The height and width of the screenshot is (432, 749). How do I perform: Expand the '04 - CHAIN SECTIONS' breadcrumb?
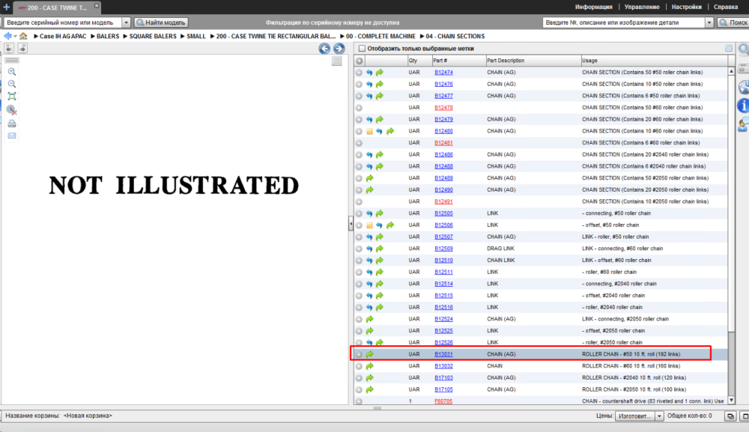pos(422,36)
